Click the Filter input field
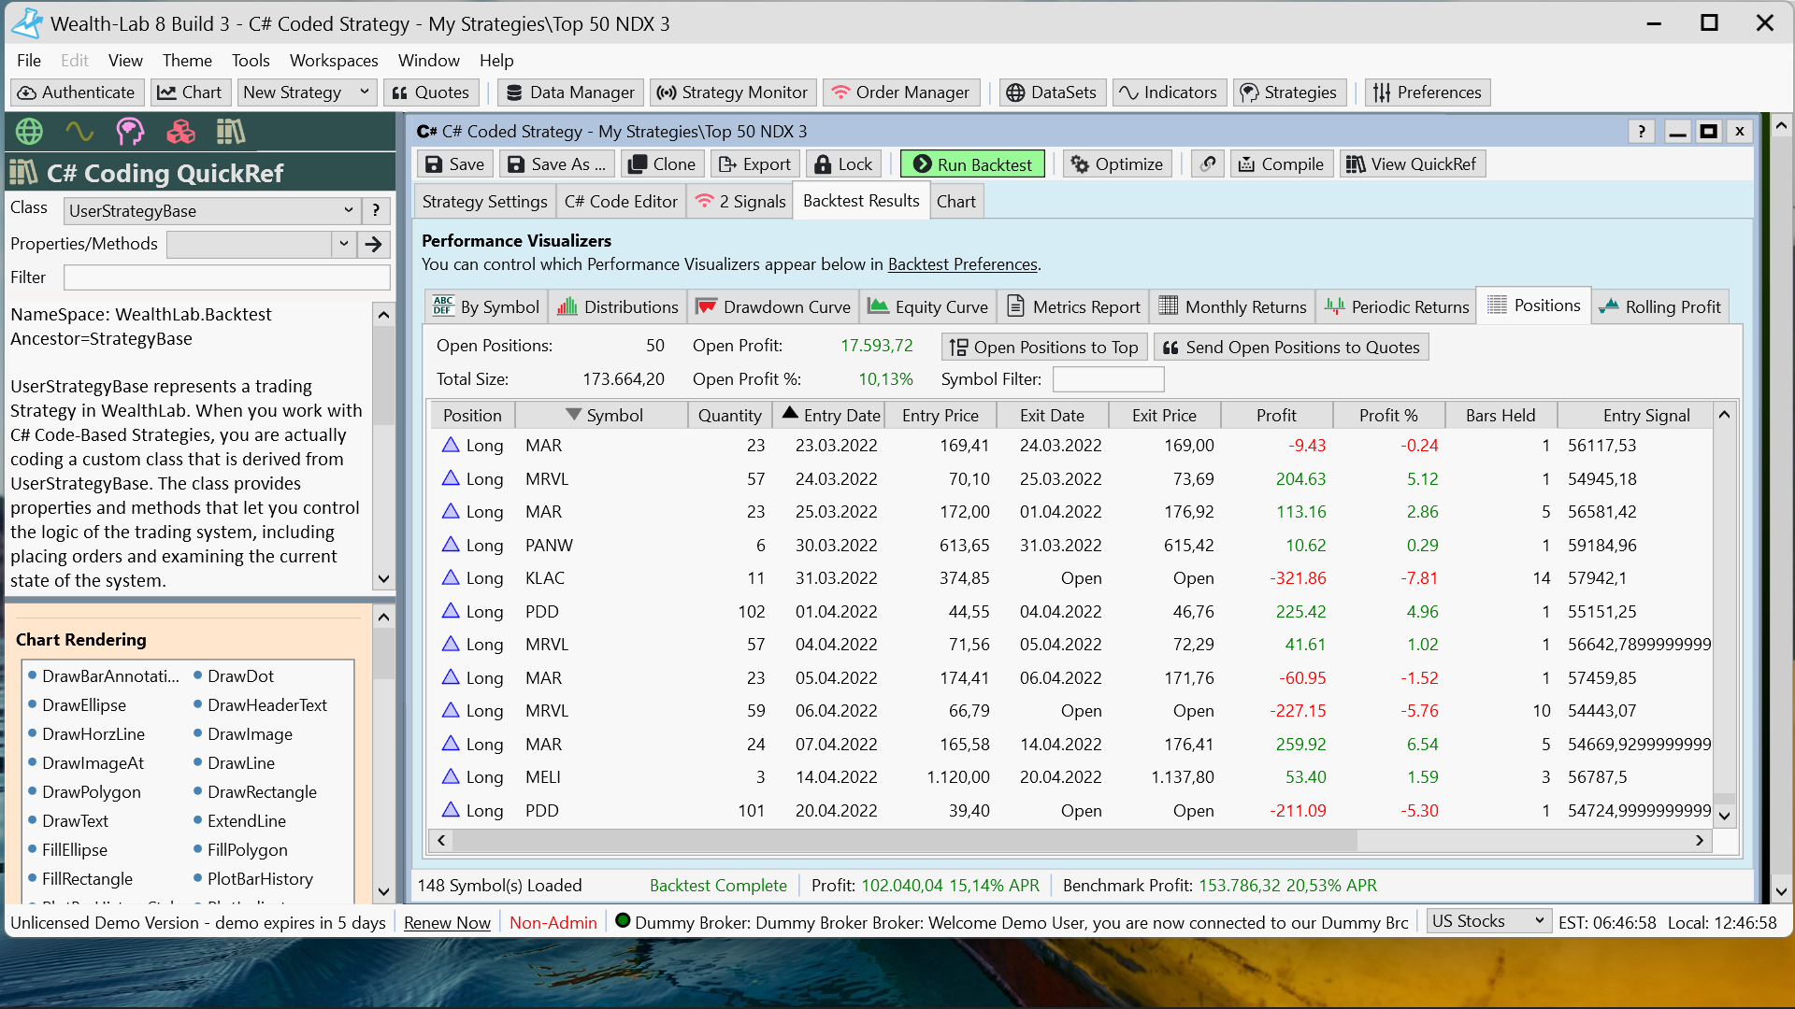 point(226,277)
